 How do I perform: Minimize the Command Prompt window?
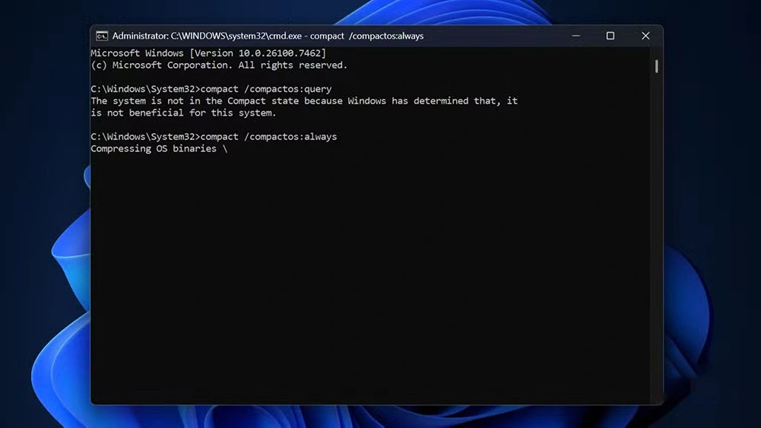click(576, 36)
